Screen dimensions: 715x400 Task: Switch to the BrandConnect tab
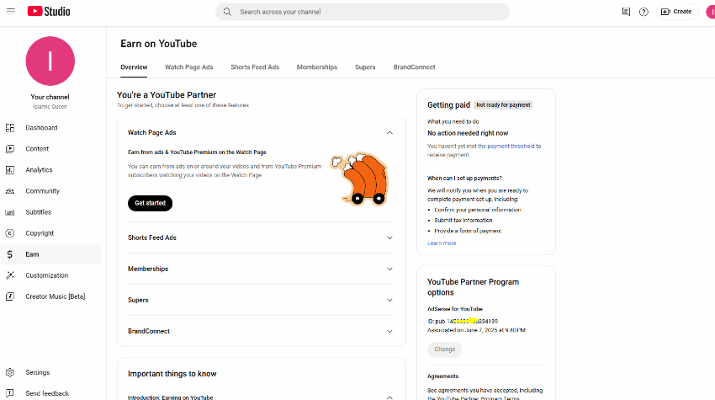(414, 67)
